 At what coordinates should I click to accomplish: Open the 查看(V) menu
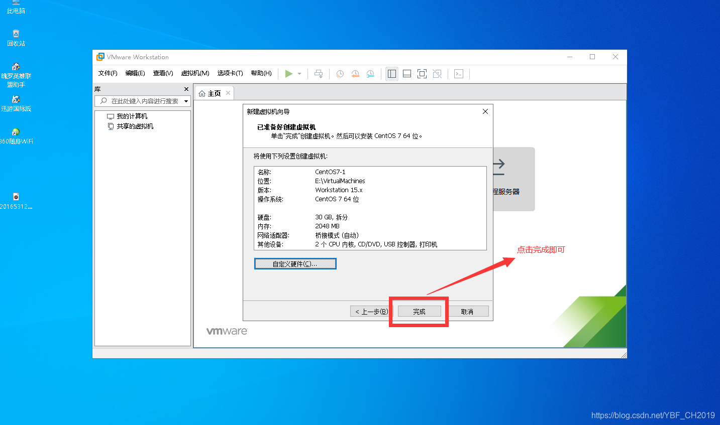pos(163,73)
